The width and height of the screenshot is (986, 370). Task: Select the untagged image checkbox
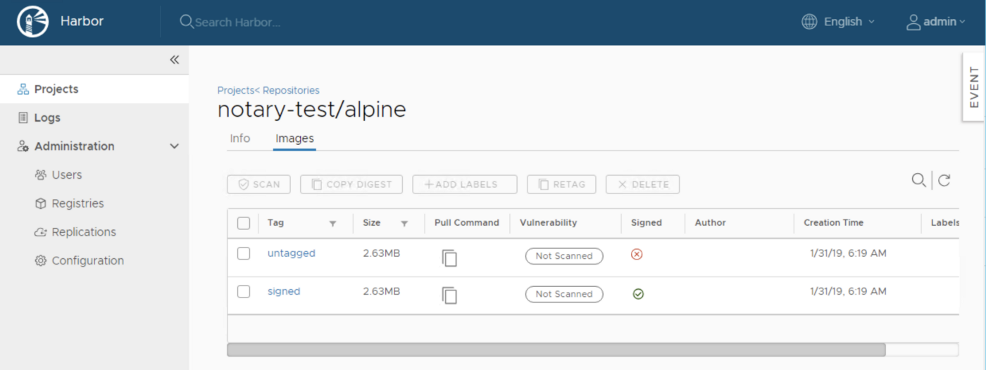pyautogui.click(x=244, y=253)
